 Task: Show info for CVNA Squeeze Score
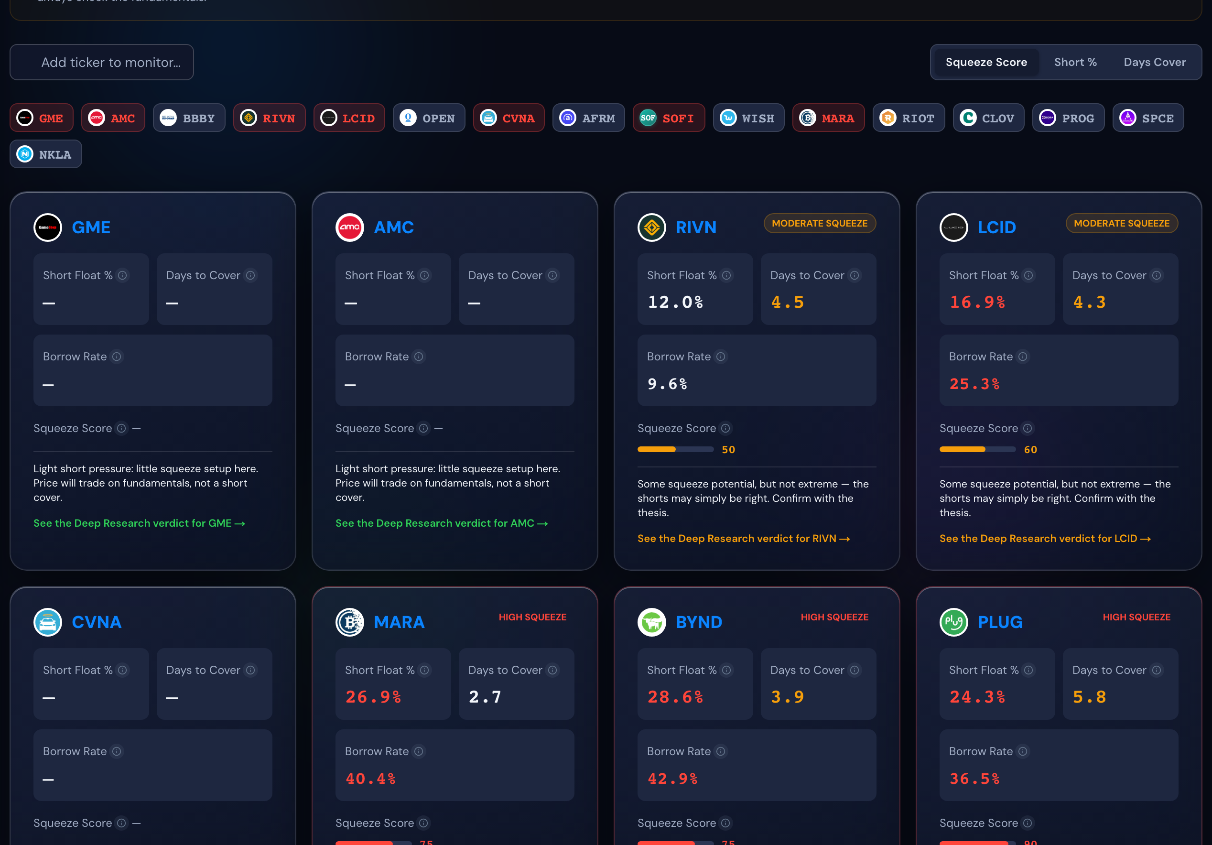[121, 823]
